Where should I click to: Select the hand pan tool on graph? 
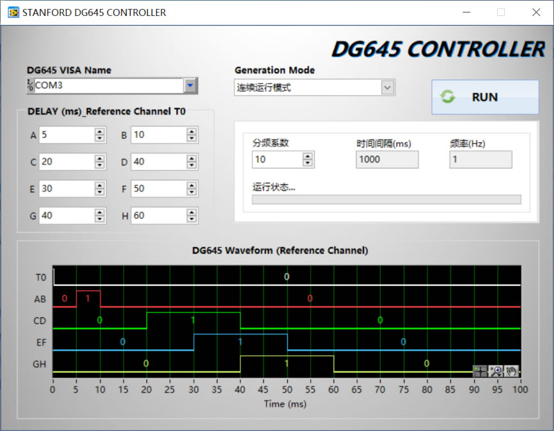[x=511, y=370]
